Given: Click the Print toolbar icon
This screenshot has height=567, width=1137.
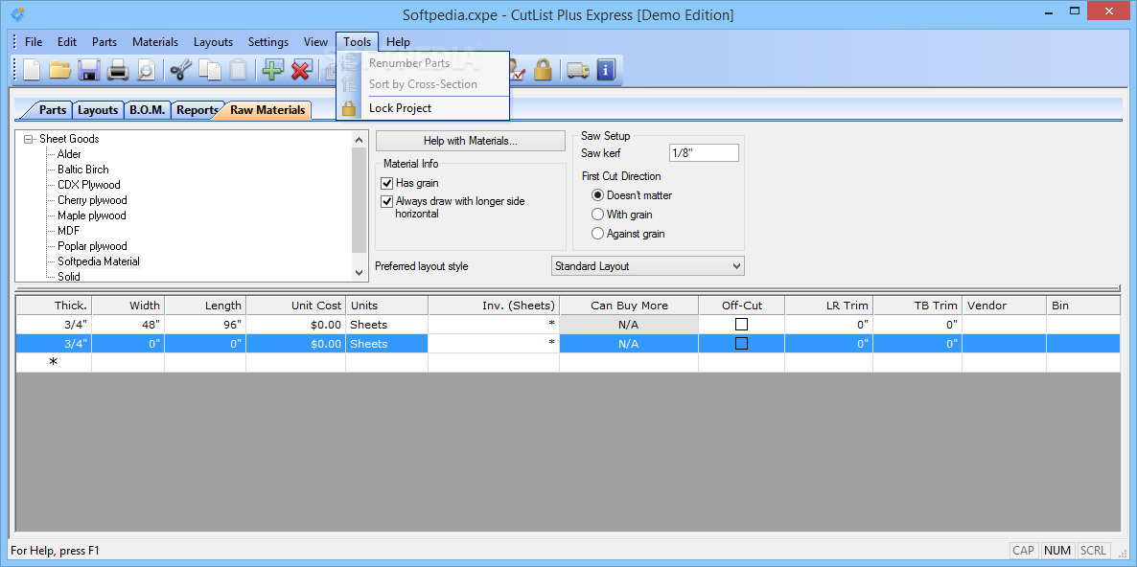Looking at the screenshot, I should 118,70.
